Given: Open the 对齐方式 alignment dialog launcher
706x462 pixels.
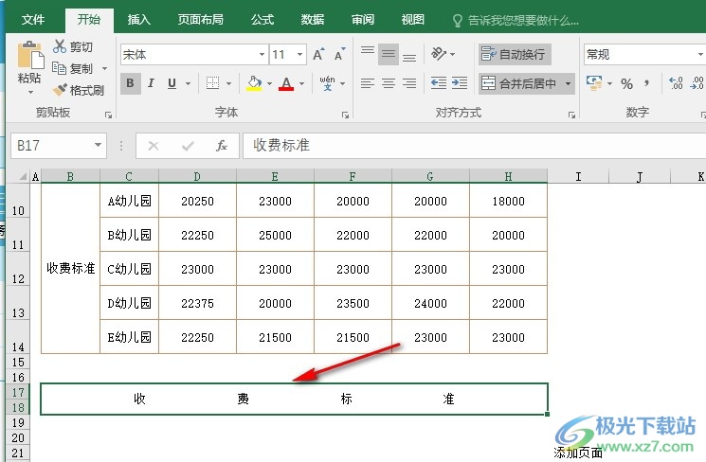Looking at the screenshot, I should [571, 115].
